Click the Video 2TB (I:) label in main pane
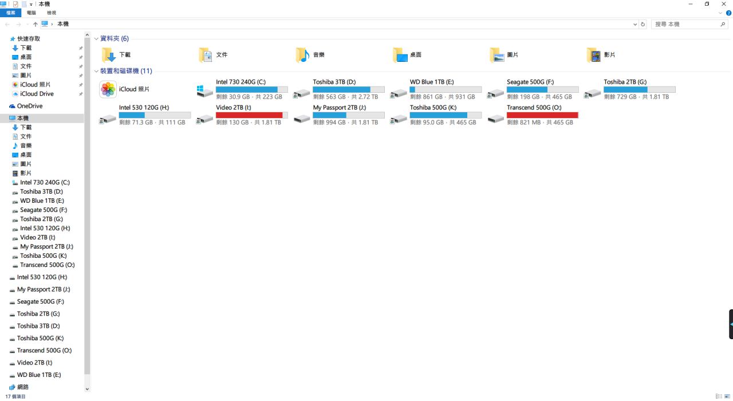733x401 pixels. pyautogui.click(x=233, y=108)
